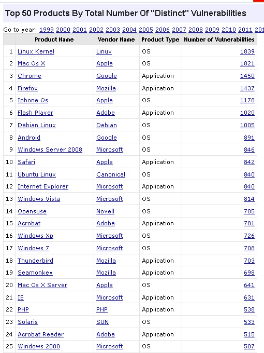Open the Linux Kernel product link
264x353 pixels.
pos(36,51)
